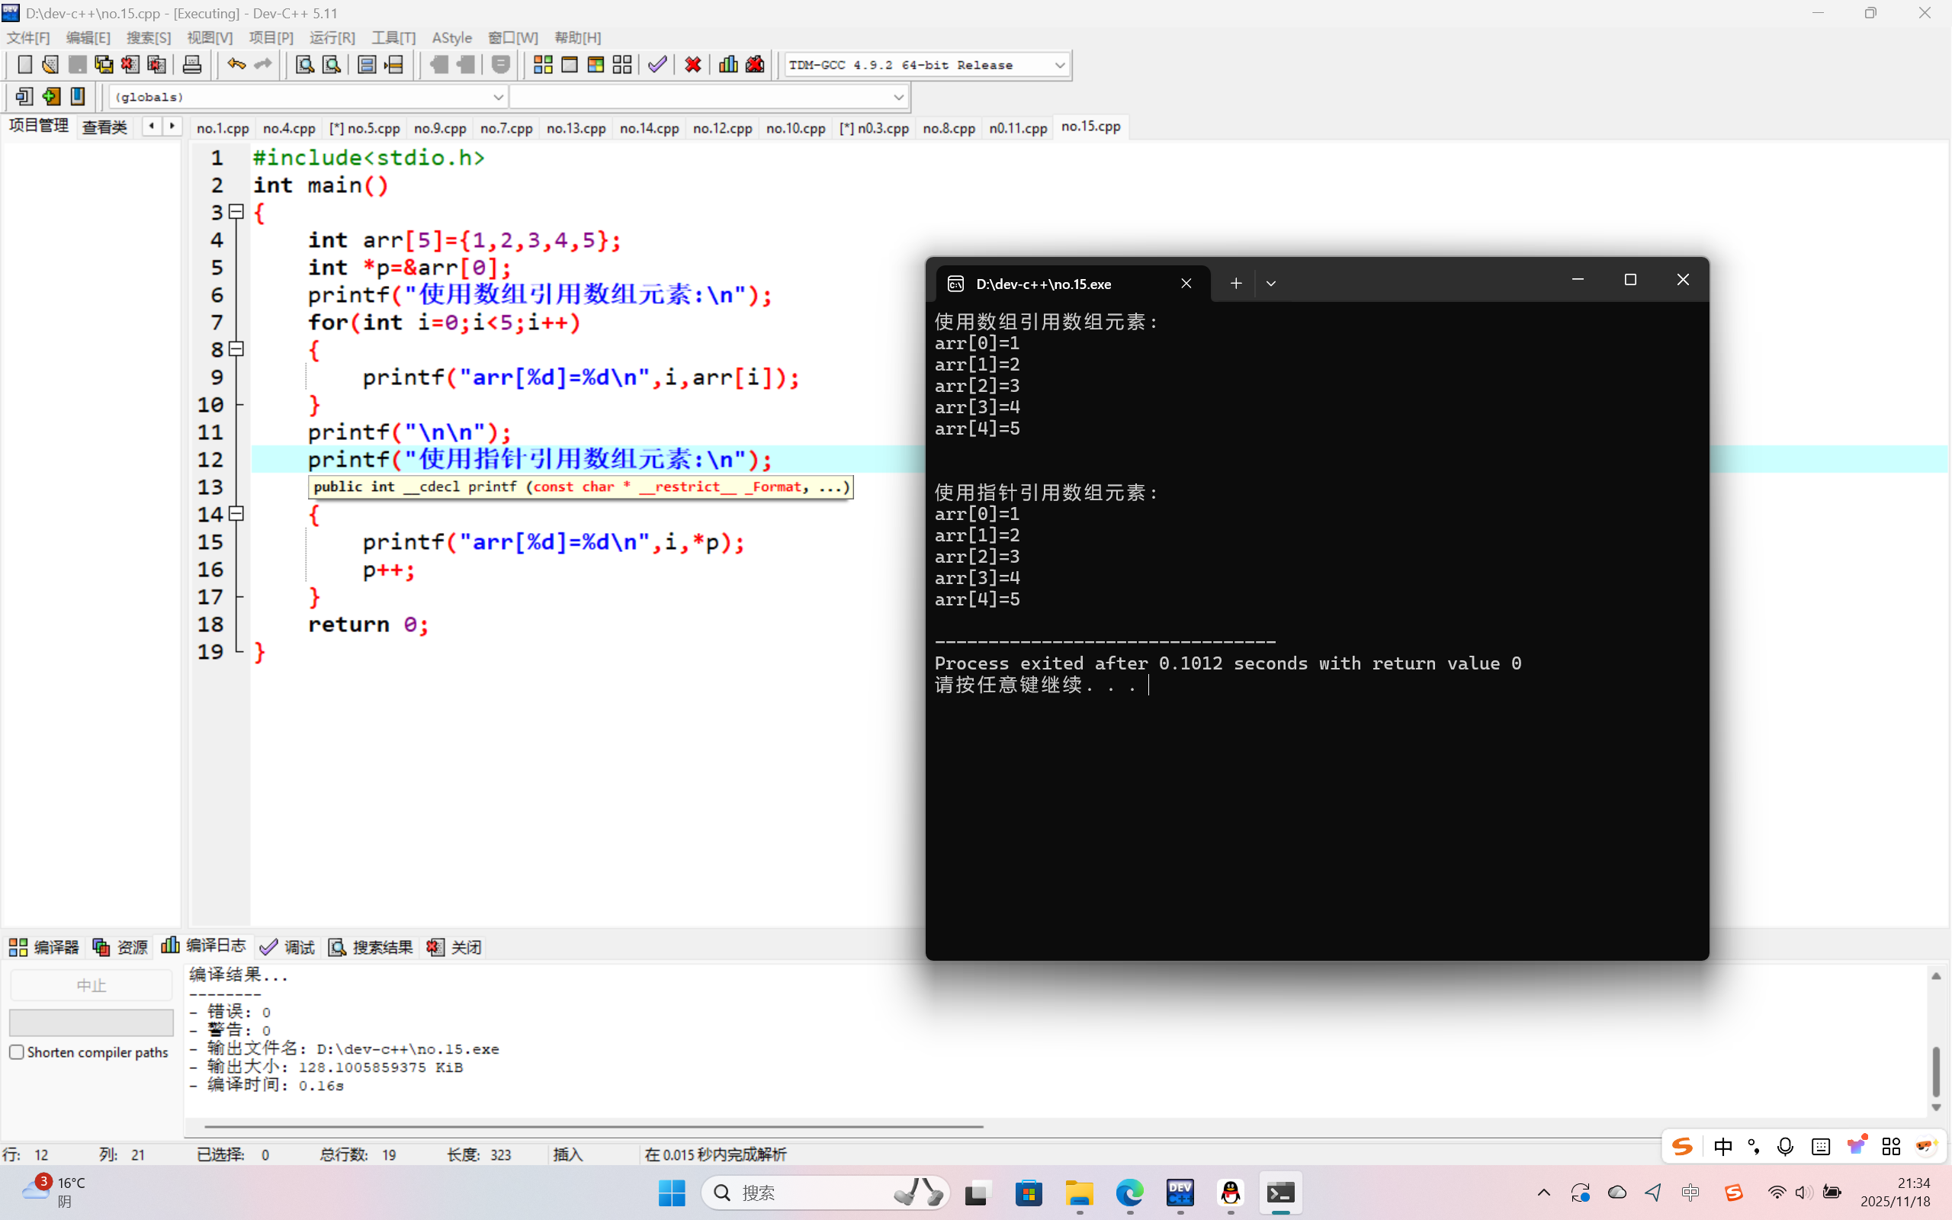Image resolution: width=1952 pixels, height=1220 pixels.
Task: Click the New file toolbar icon
Action: (x=24, y=65)
